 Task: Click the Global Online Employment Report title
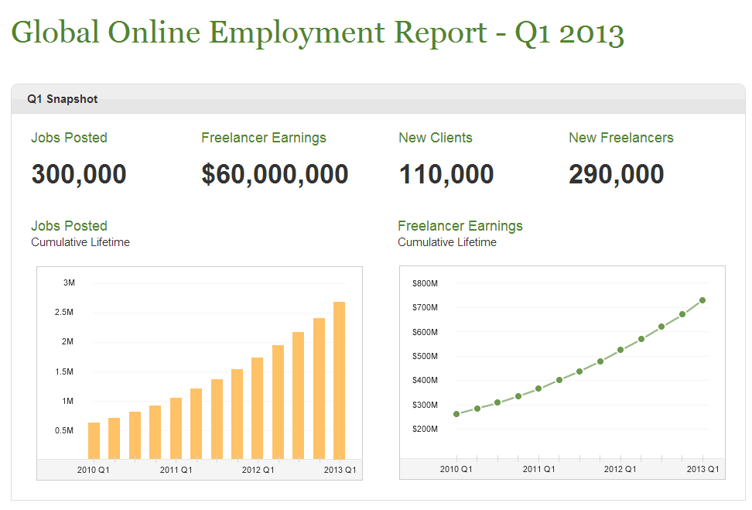[x=317, y=33]
